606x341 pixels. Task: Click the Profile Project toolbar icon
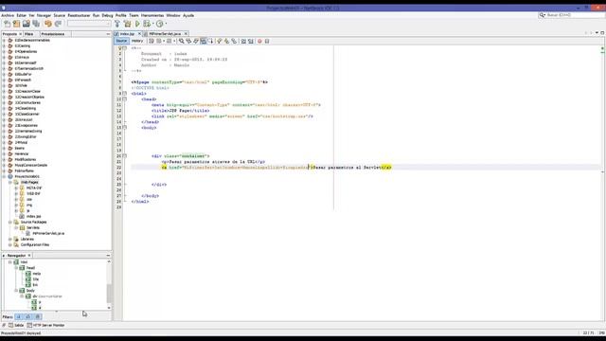pos(160,24)
